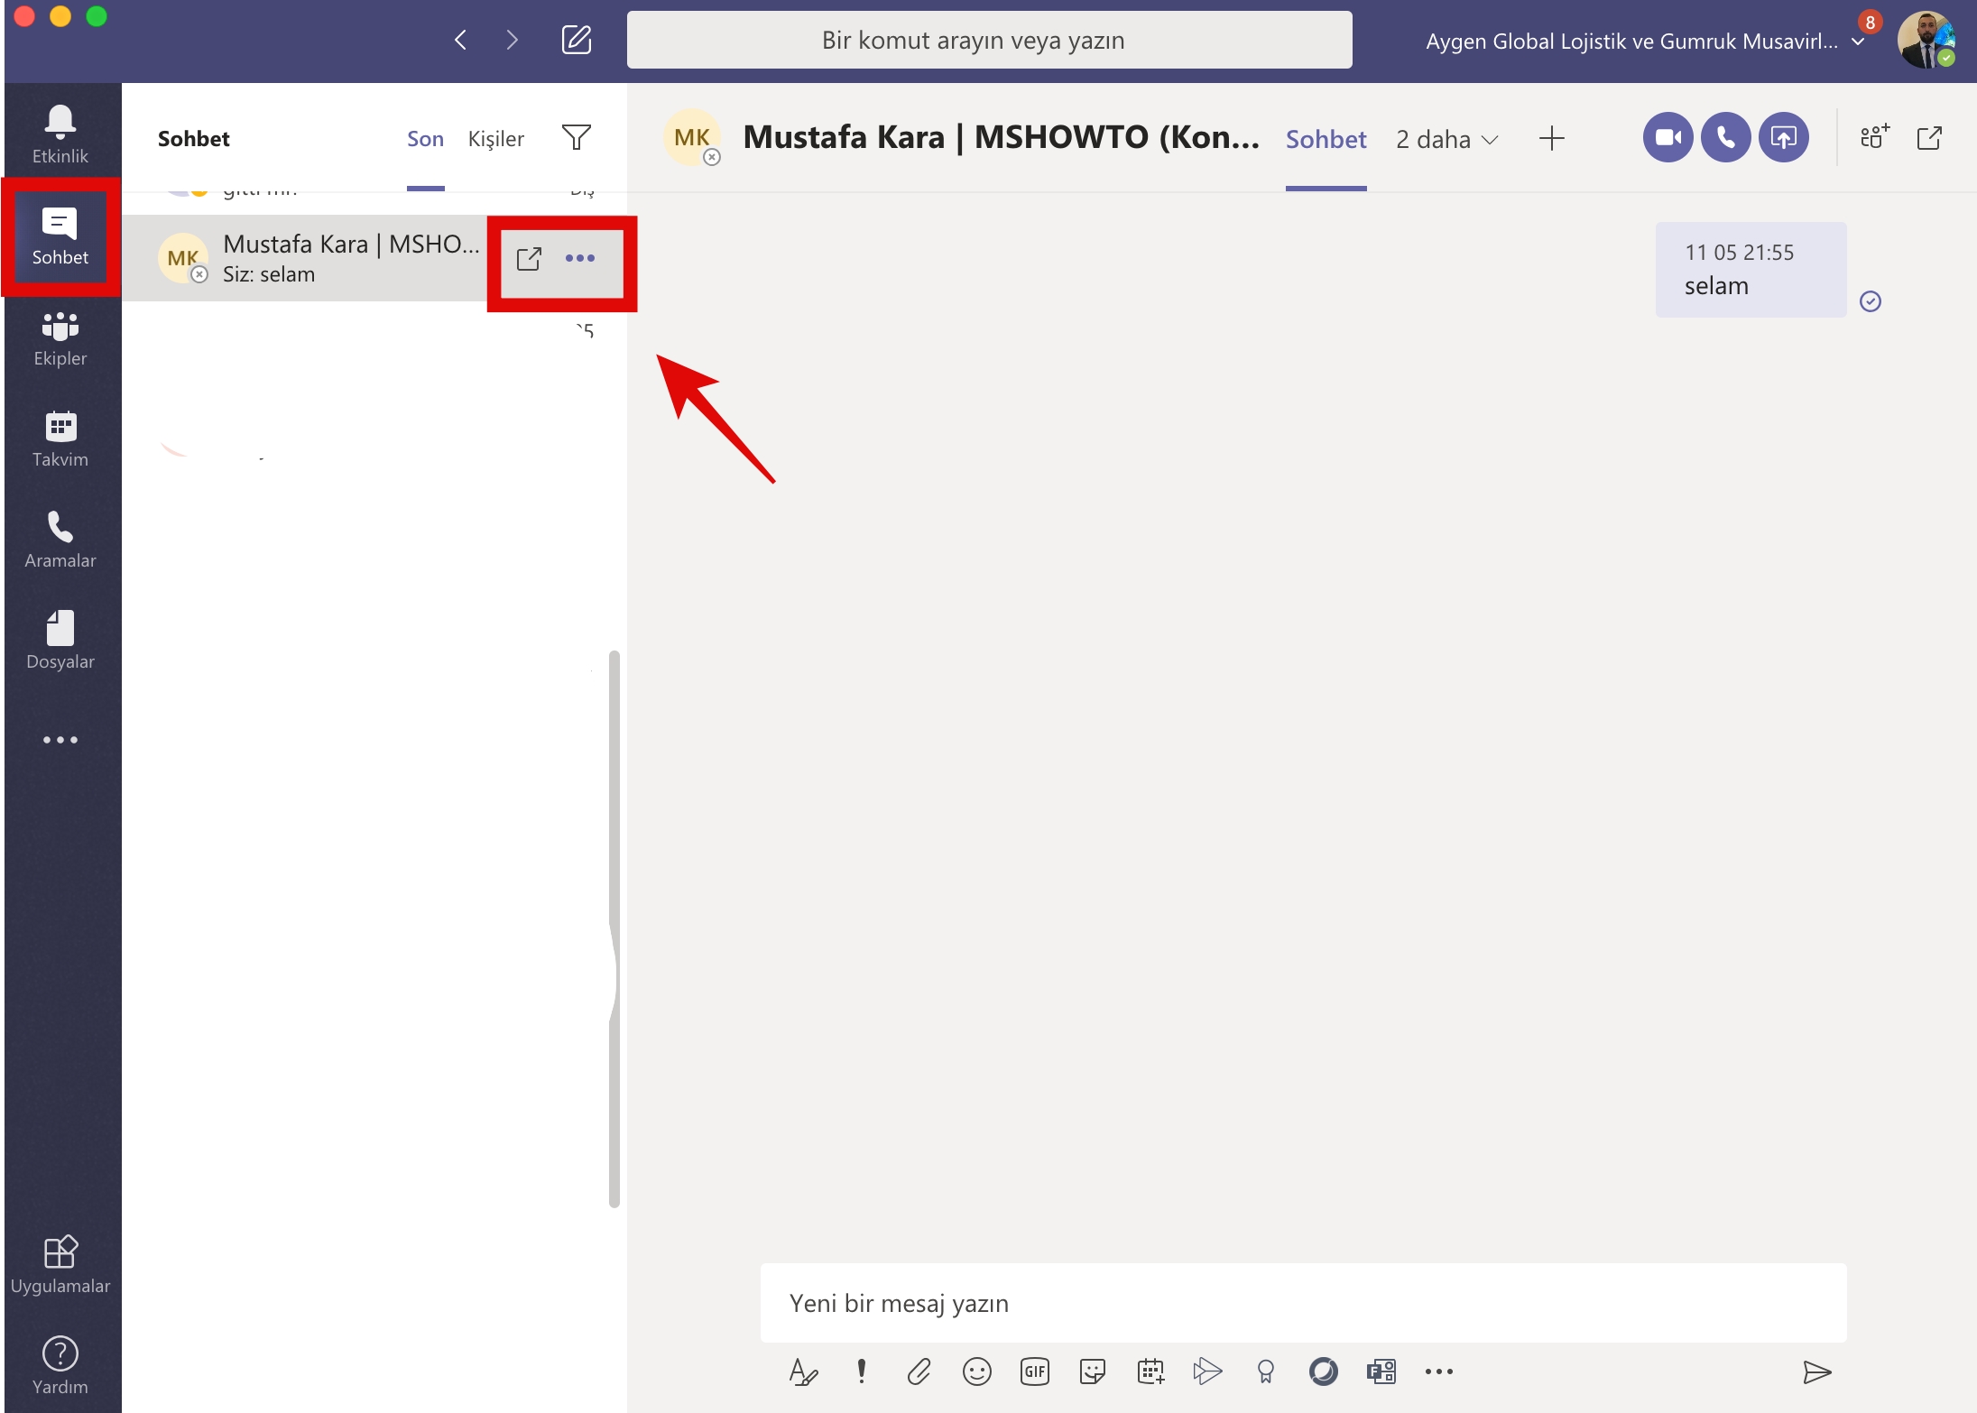Viewport: 1977px width, 1413px height.
Task: Filter the chat list with funnel icon
Action: point(577,137)
